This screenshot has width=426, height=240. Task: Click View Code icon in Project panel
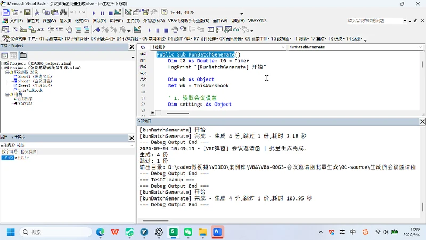click(5, 55)
